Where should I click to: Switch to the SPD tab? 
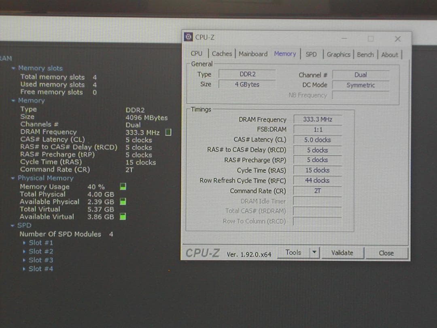pyautogui.click(x=312, y=53)
